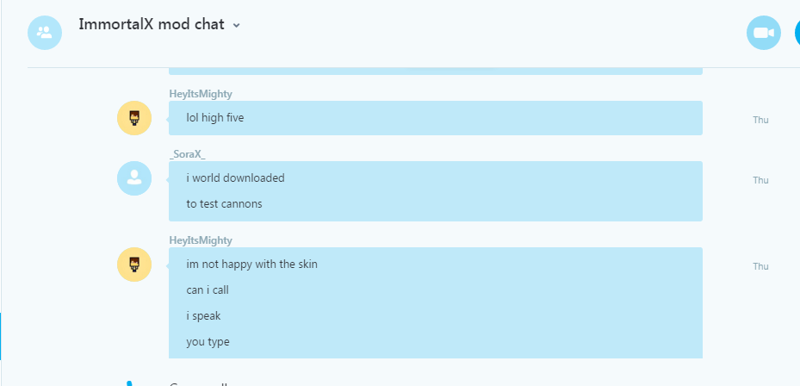The width and height of the screenshot is (800, 386).
Task: Click the HeyItsMighty name above 'im not happy with the skin'
Action: [201, 240]
